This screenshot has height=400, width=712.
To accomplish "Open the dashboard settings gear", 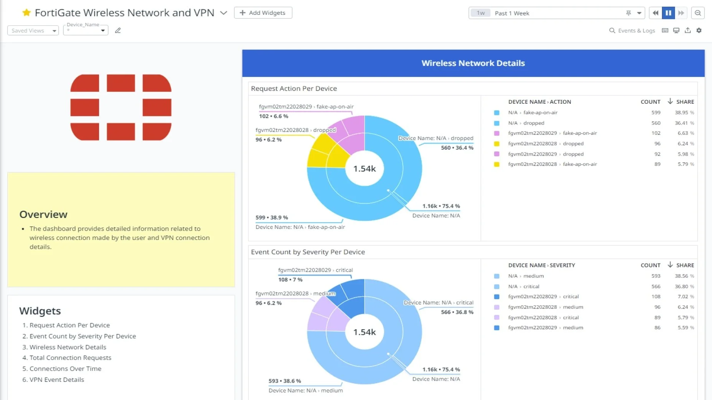I will pyautogui.click(x=699, y=30).
